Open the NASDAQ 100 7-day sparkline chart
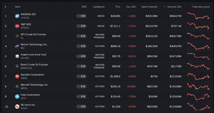Image resolution: width=214 pixels, height=113 pixels. point(199,16)
